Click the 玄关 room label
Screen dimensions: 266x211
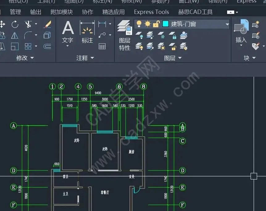pos(132,177)
